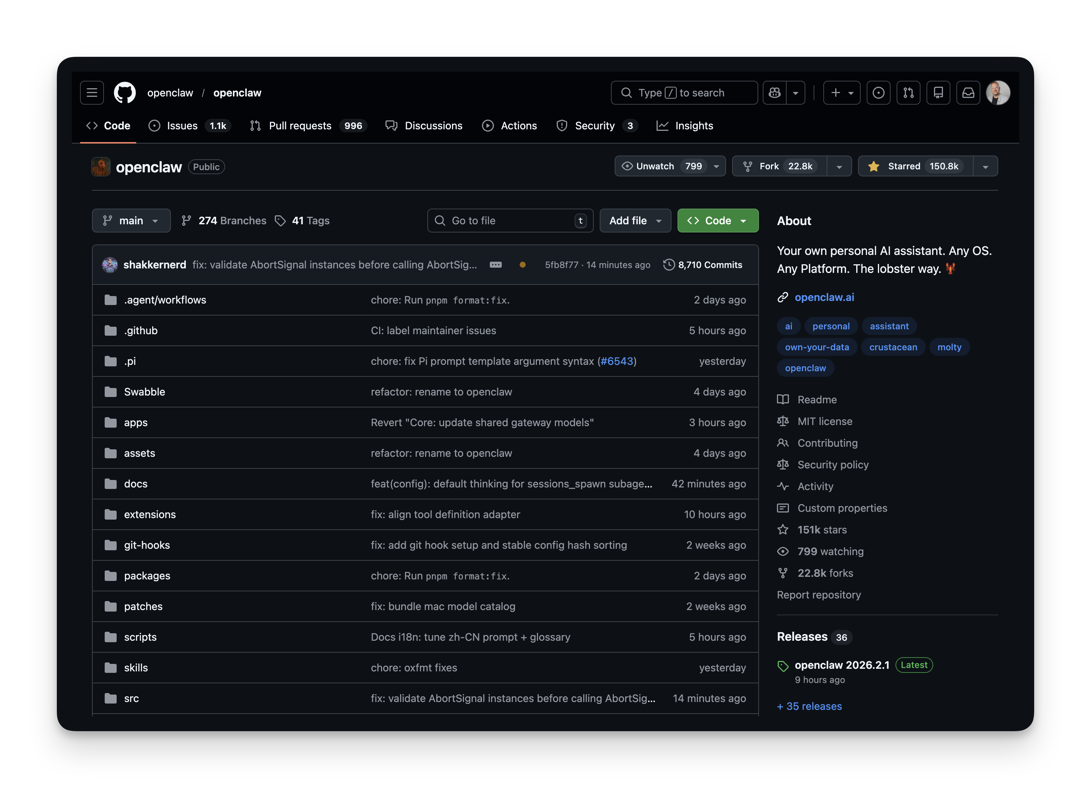Open the extensions folder
The width and height of the screenshot is (1091, 788).
(x=150, y=514)
